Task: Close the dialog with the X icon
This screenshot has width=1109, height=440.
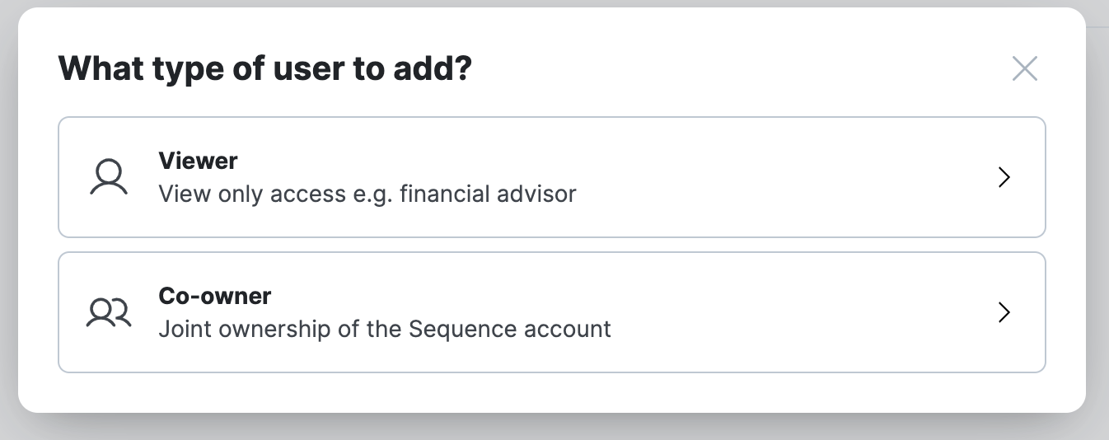Action: coord(1024,68)
